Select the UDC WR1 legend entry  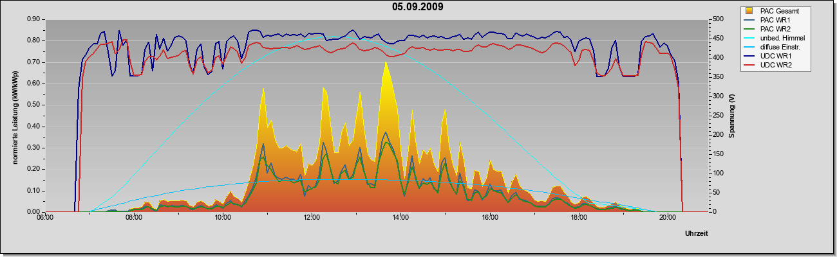pos(773,57)
